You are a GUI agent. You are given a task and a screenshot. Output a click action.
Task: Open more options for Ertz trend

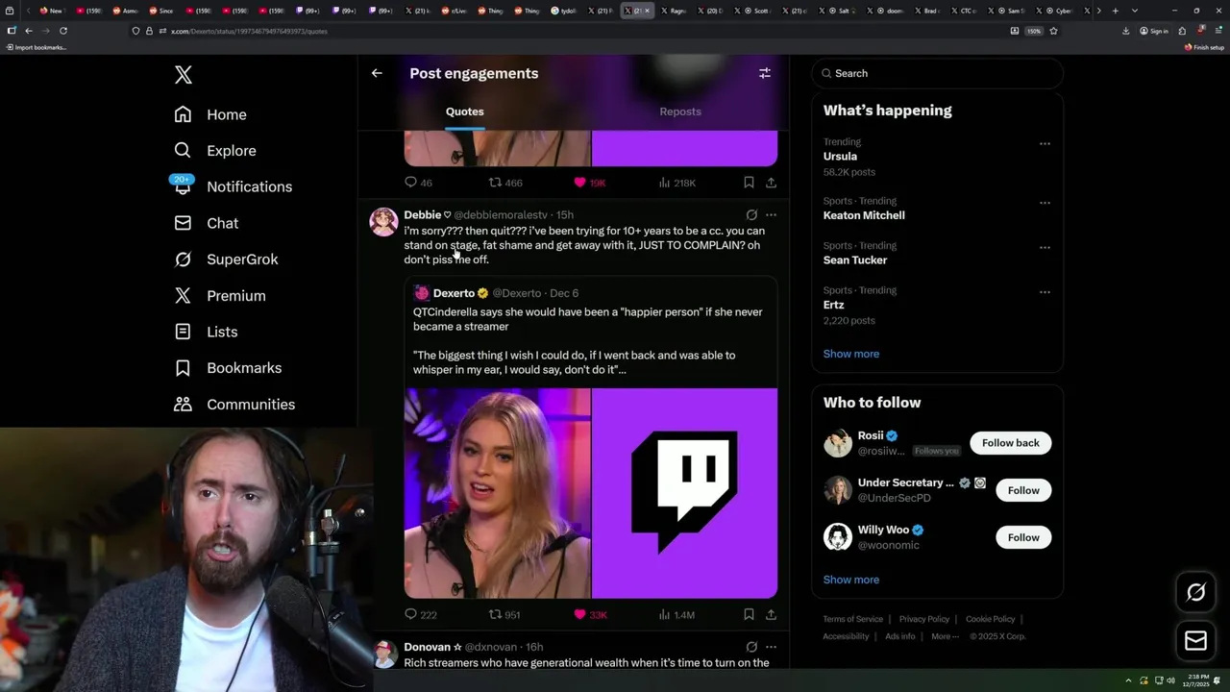(x=1045, y=292)
